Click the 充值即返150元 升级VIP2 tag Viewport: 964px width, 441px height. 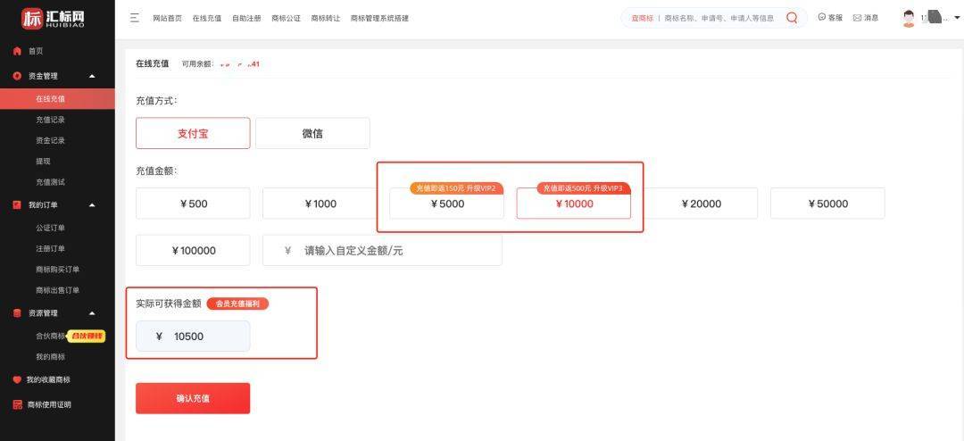click(457, 188)
